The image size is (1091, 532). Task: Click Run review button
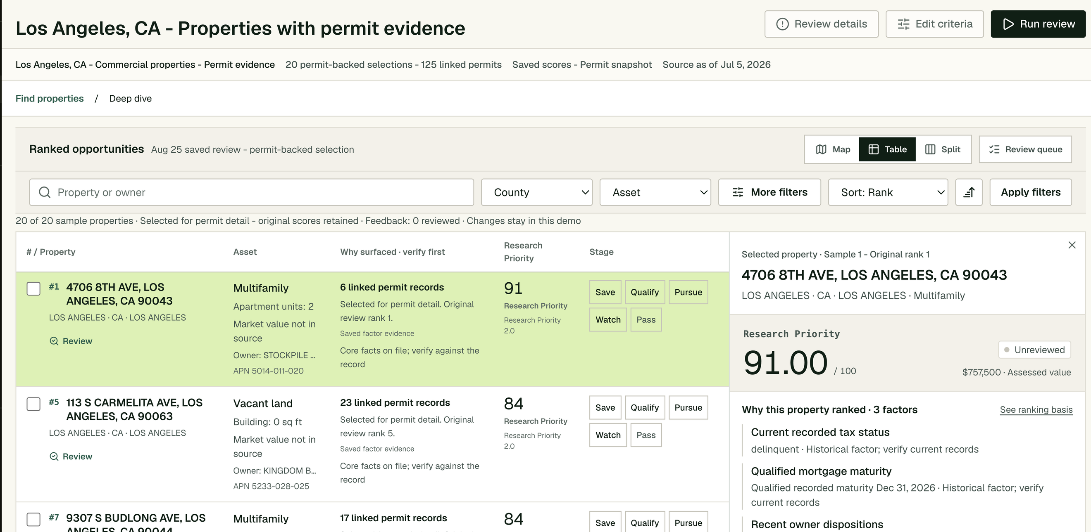tap(1038, 24)
